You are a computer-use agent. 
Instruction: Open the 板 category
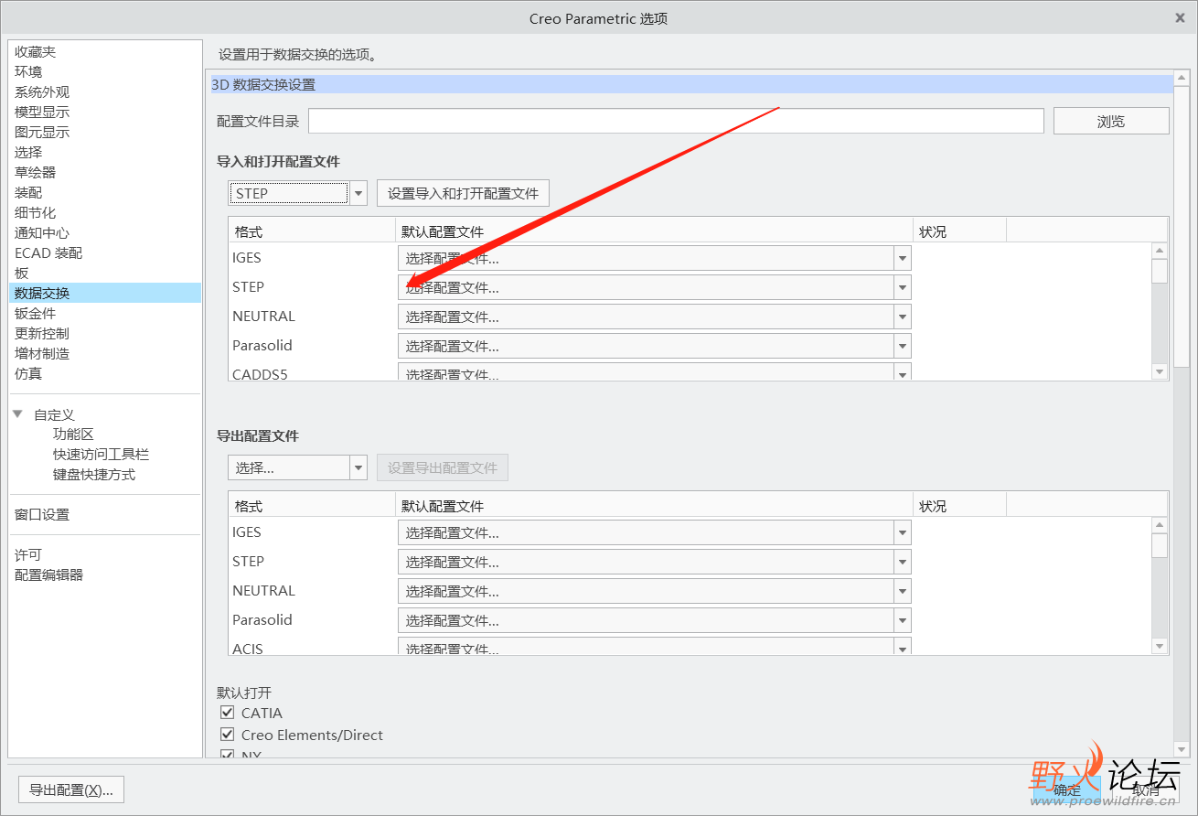[x=22, y=274]
